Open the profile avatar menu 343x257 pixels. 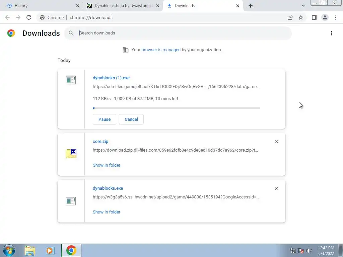(x=325, y=17)
